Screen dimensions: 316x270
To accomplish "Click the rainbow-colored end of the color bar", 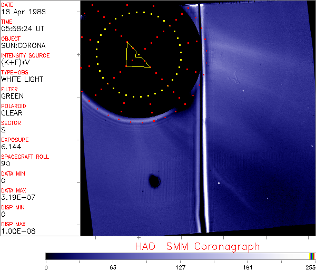I will tap(313, 256).
